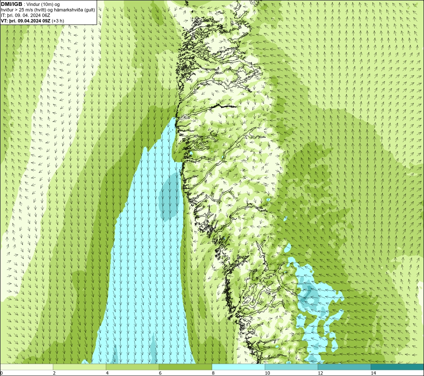
Task: Click the 8-10 m/s light cyan color band
Action: point(238,367)
